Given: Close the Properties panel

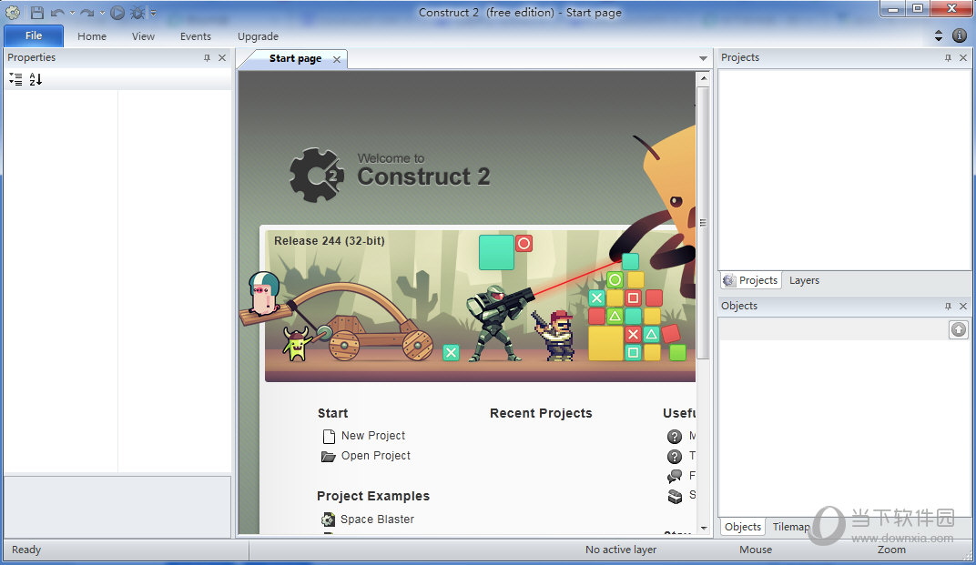Looking at the screenshot, I should coord(222,58).
